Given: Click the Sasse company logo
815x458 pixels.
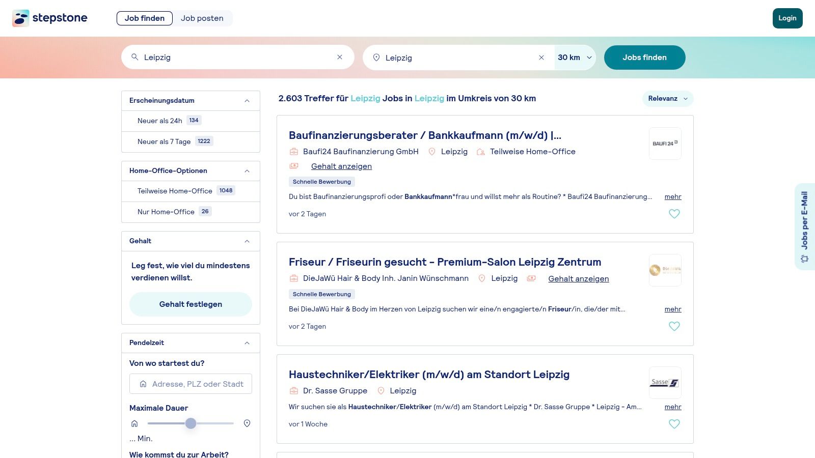Looking at the screenshot, I should 665,383.
